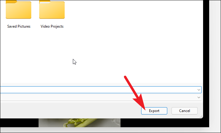
Task: Expand the file name history chevron
Action: (x=199, y=90)
